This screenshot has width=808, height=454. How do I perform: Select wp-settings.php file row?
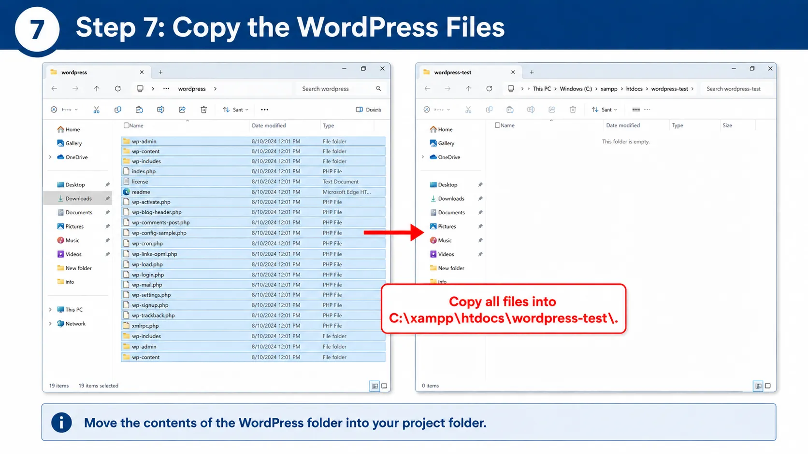253,295
